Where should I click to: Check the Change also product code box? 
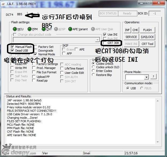point(15,35)
